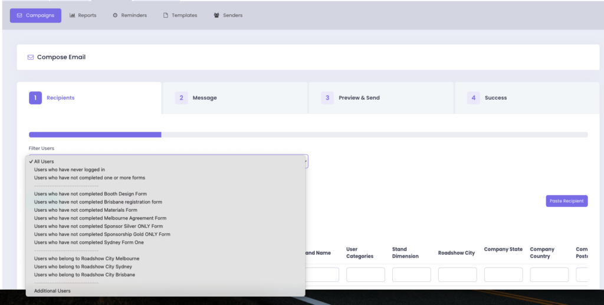Choose 'All Users' checked option
The width and height of the screenshot is (604, 305).
click(44, 161)
